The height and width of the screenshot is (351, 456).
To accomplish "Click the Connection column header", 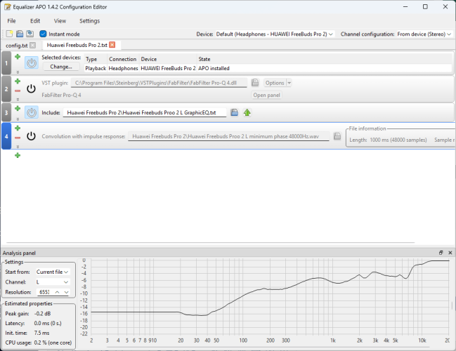I will point(123,59).
